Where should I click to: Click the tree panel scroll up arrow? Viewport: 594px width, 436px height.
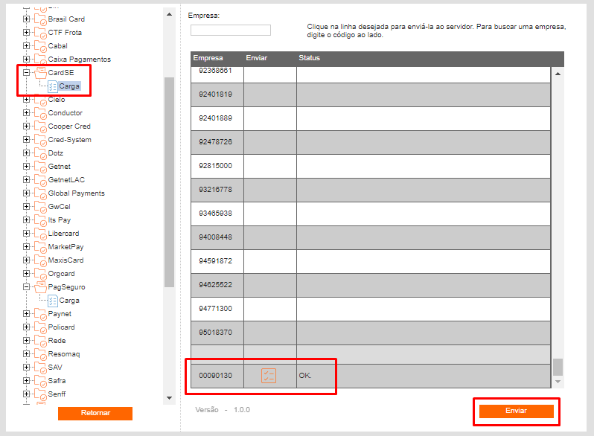(x=169, y=14)
